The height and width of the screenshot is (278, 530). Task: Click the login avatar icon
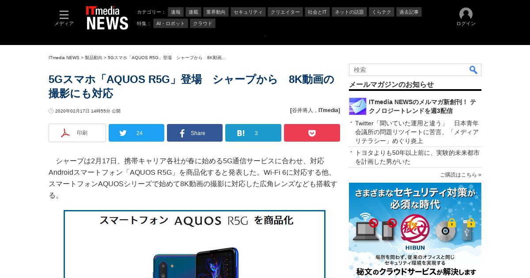click(466, 14)
